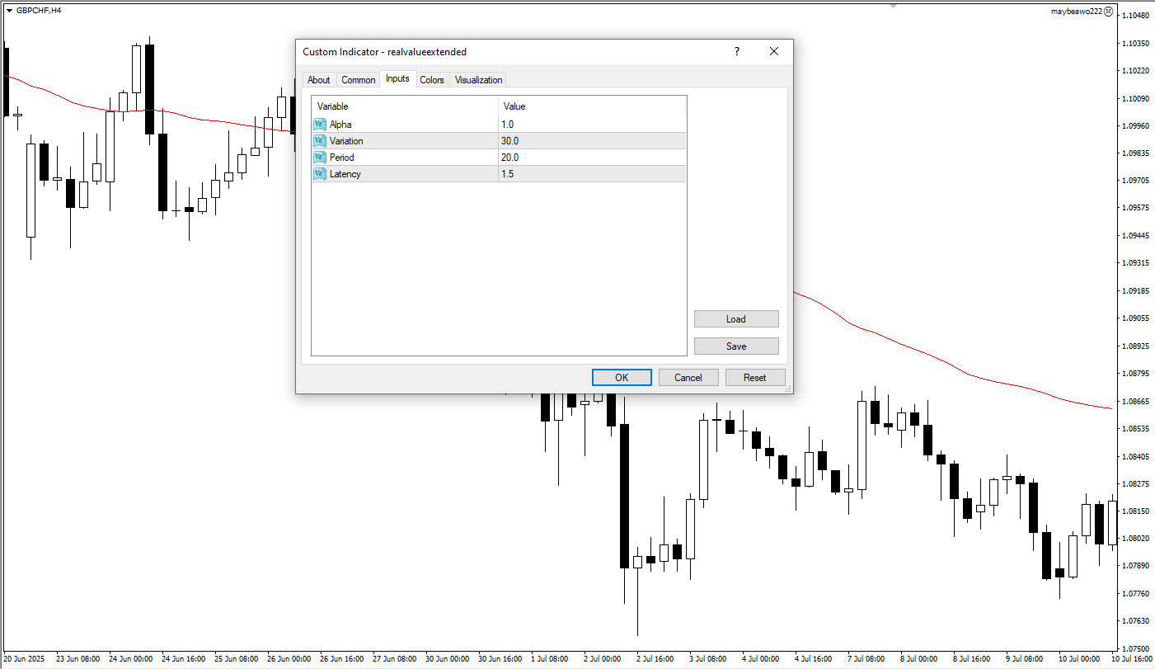Click the account icon beside maybeawo222
This screenshot has width=1155, height=669.
tap(1109, 12)
